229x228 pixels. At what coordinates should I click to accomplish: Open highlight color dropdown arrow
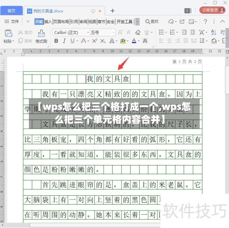(x=128, y=41)
